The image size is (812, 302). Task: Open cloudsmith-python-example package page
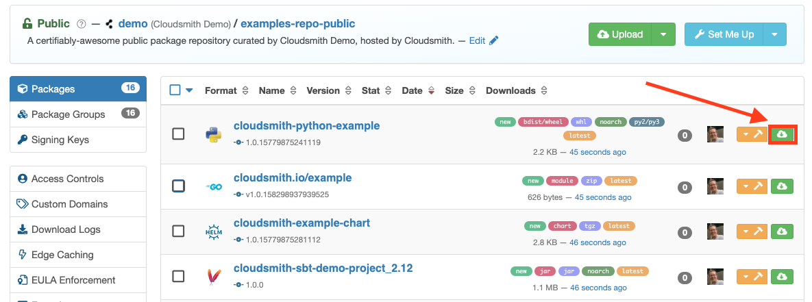[x=306, y=125]
